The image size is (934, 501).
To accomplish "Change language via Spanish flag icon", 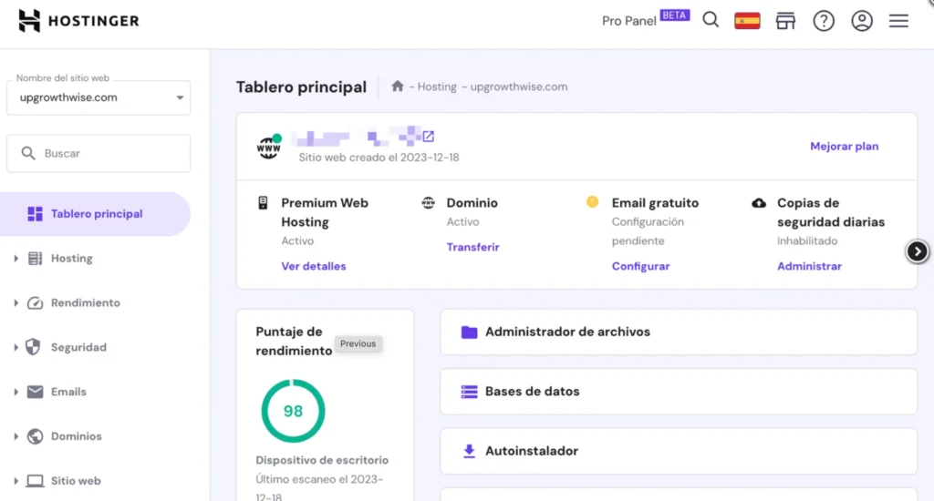I will [x=747, y=21].
